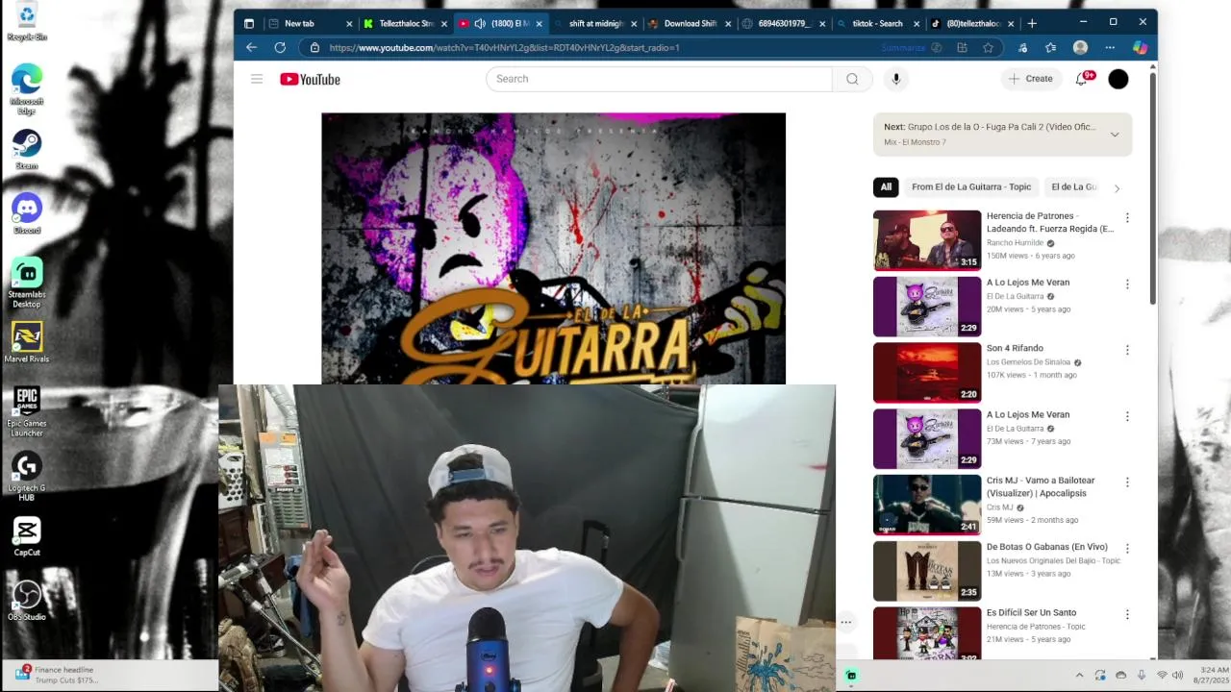This screenshot has height=692, width=1231.
Task: Show hidden system tray icons
Action: coord(1079,676)
